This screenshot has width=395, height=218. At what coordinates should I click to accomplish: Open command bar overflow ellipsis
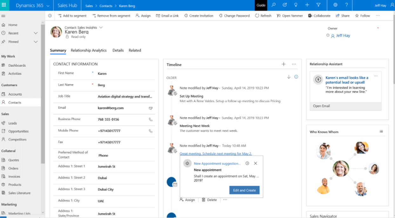point(378,16)
